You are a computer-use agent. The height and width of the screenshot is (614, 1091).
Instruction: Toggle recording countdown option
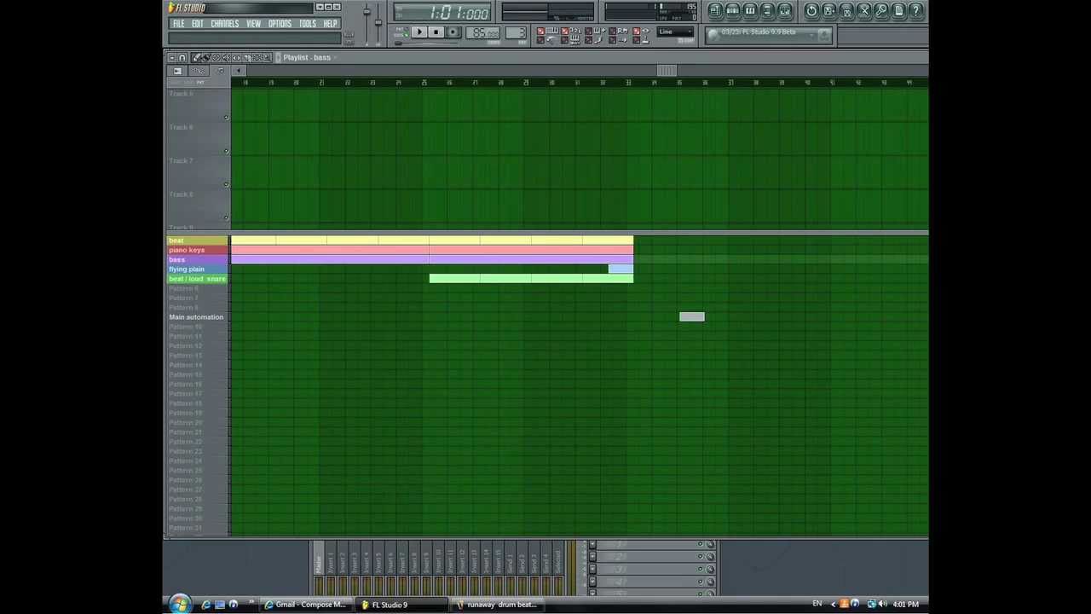coord(569,31)
